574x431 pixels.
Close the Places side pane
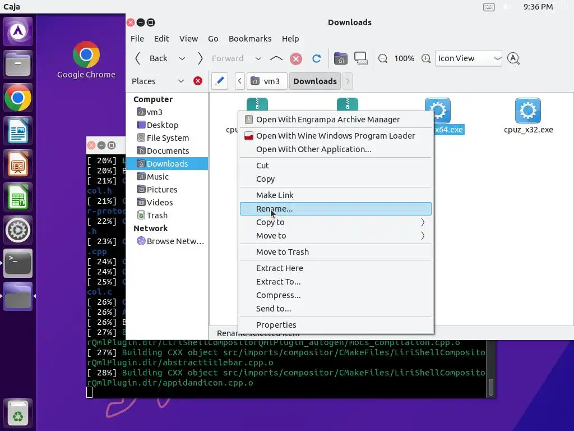(198, 81)
